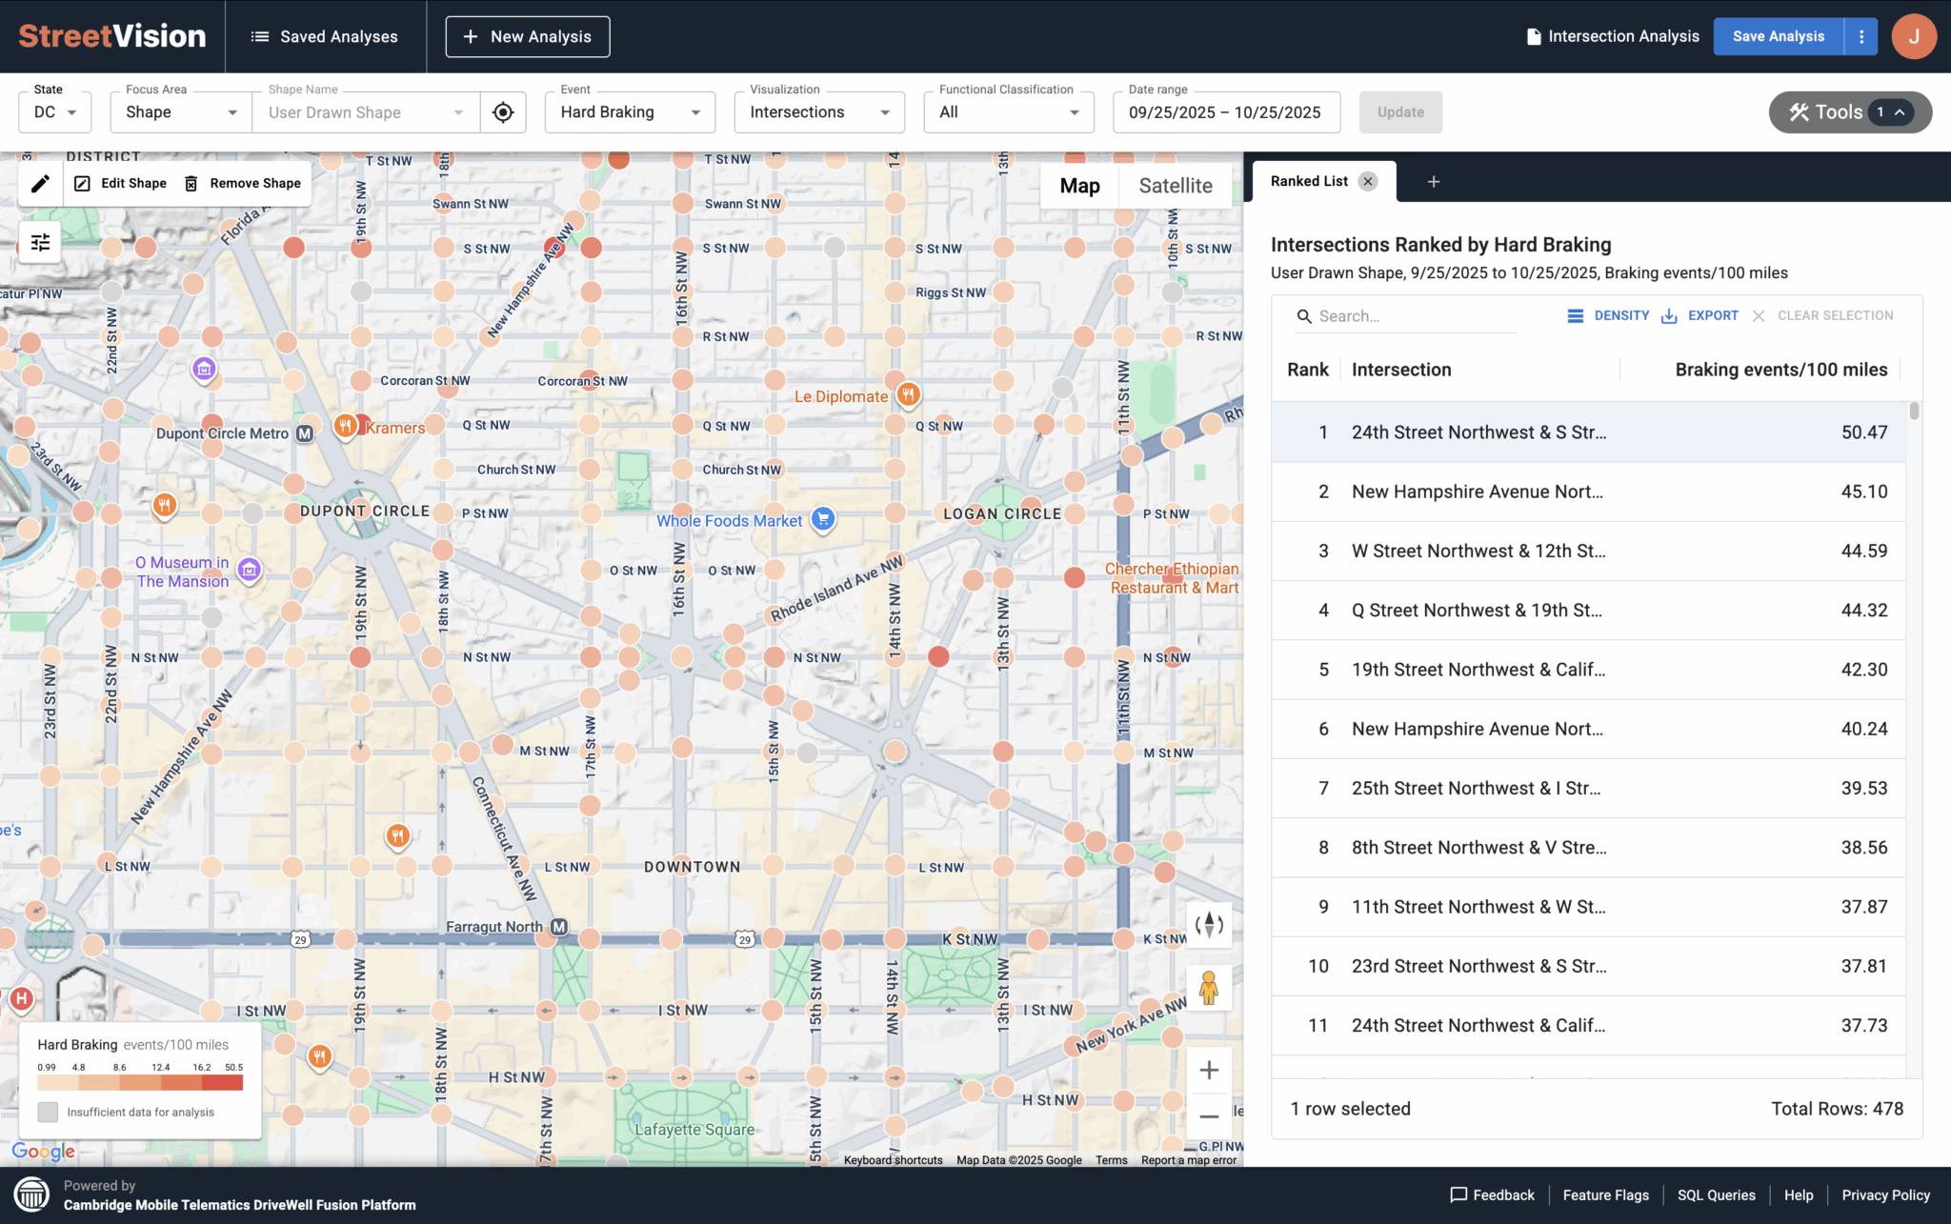This screenshot has width=1951, height=1224.
Task: Add a new panel tab
Action: (x=1433, y=182)
